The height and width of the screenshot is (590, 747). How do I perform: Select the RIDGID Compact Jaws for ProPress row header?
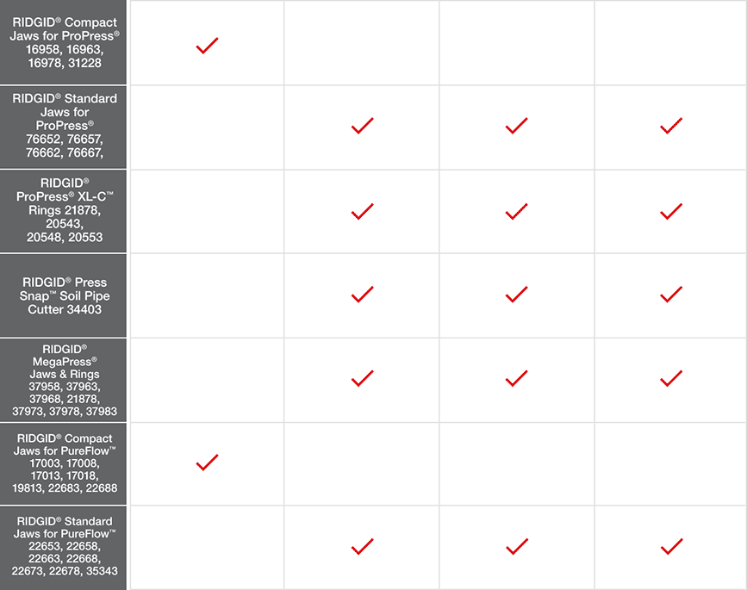pos(64,42)
